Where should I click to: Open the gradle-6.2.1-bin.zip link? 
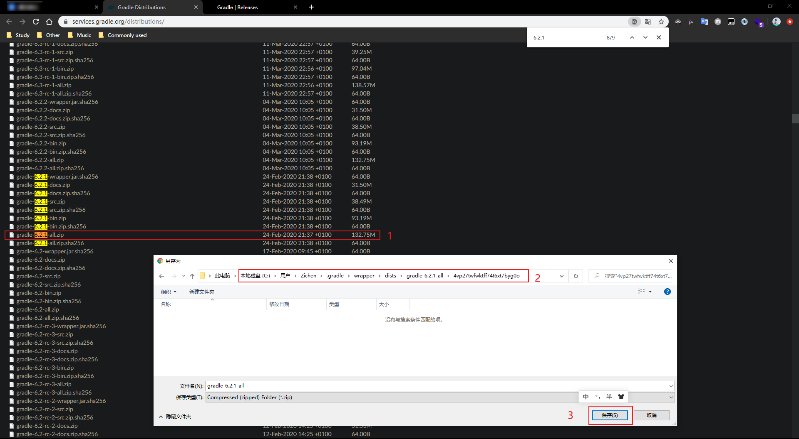[41, 218]
